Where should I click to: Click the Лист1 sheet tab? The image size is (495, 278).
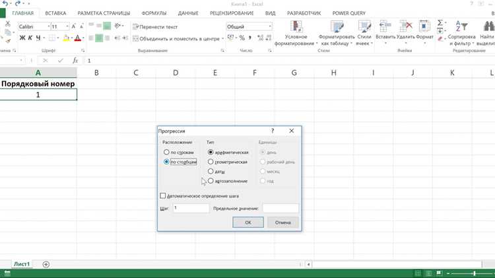click(x=22, y=264)
